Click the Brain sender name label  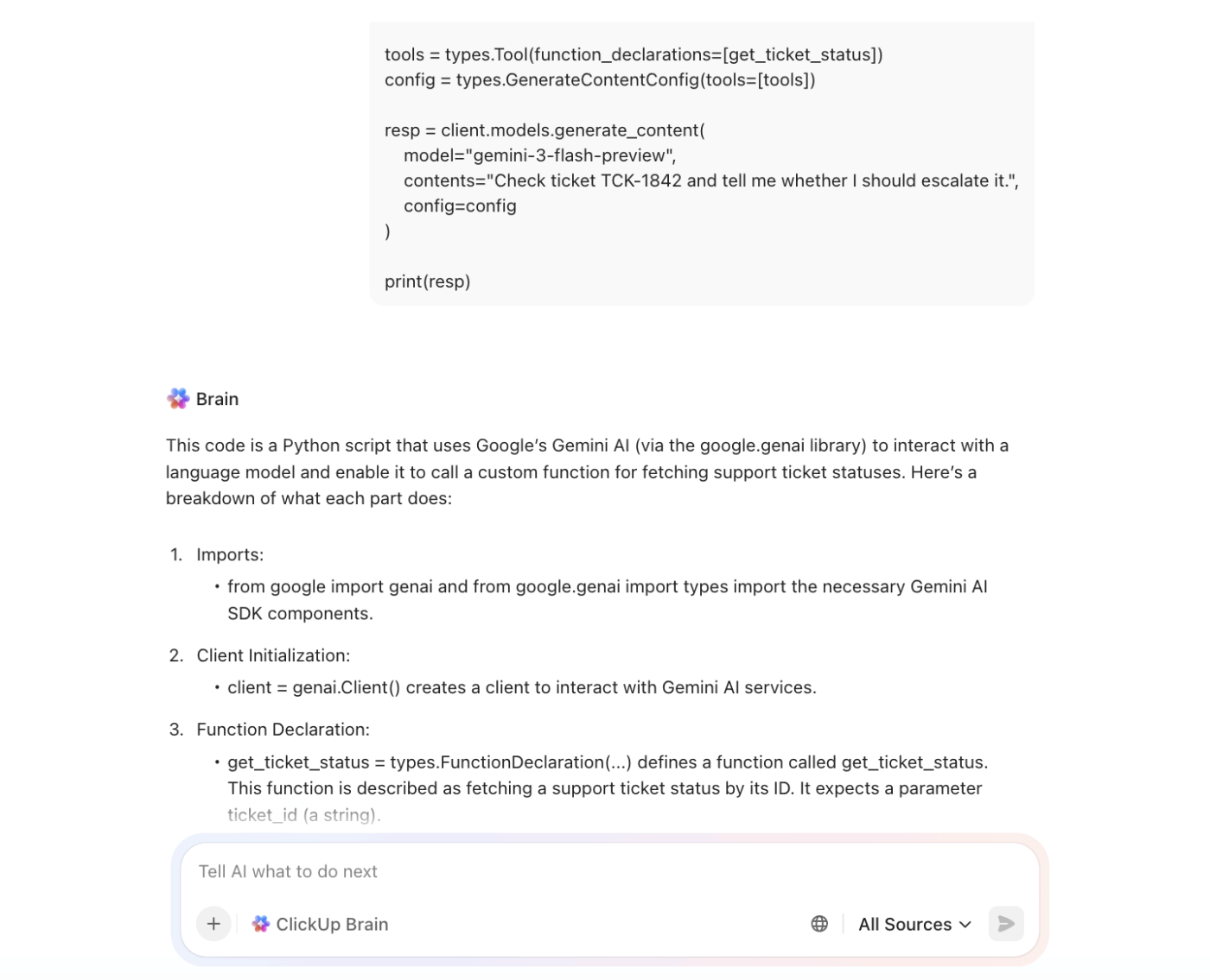coord(217,399)
